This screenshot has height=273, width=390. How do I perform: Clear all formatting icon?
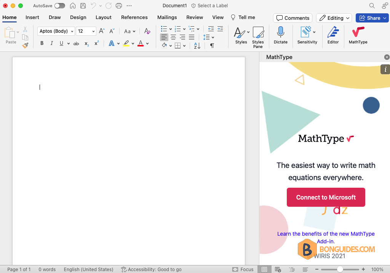click(147, 31)
